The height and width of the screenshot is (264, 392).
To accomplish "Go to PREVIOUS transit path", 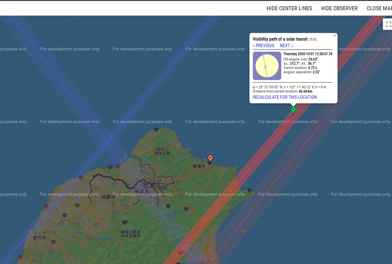I will (264, 46).
